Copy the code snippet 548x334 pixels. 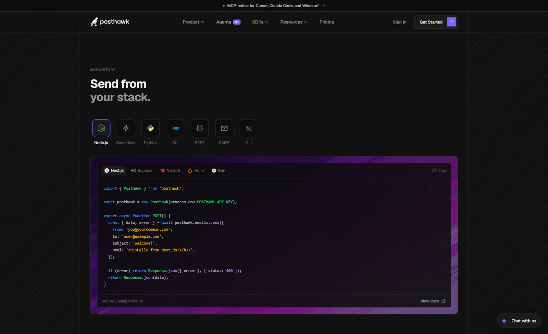[x=439, y=171]
